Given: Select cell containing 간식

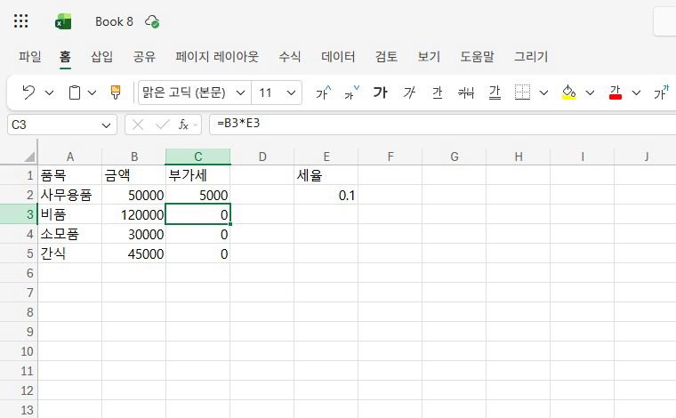Looking at the screenshot, I should 70,253.
